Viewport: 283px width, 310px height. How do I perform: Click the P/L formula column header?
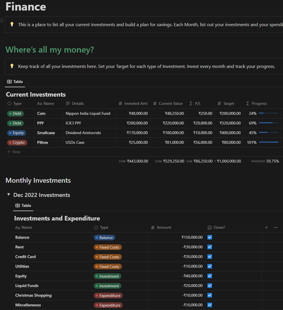tap(195, 103)
